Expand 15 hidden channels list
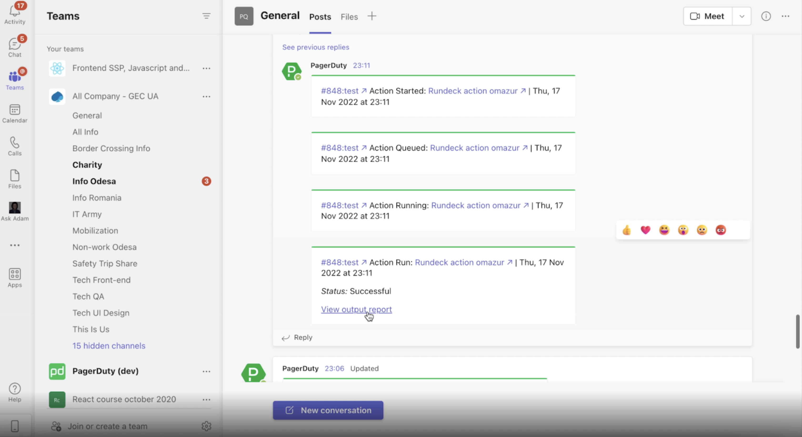The image size is (802, 437). coord(109,345)
